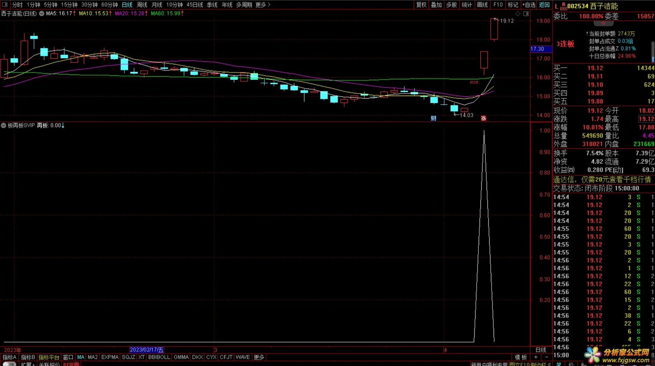
Task: Open the 指标A tab
Action: pos(9,357)
